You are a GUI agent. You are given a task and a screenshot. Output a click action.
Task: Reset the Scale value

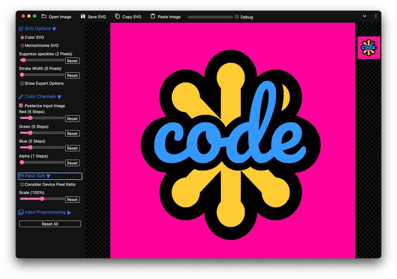(72, 200)
